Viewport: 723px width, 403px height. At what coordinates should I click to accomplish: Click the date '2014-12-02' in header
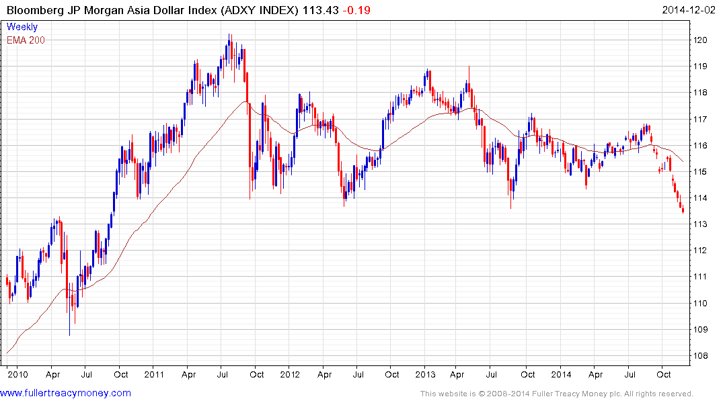click(689, 10)
